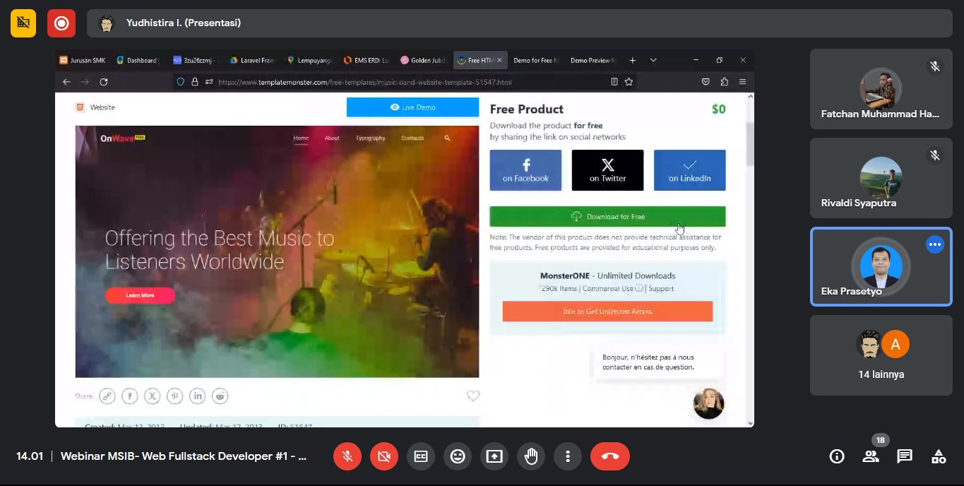Switch to EMS ERD browser tab
964x486 pixels.
365,61
